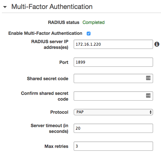This screenshot has height=153, width=161.
Task: Click into the Port field showing 1899
Action: pos(113,62)
